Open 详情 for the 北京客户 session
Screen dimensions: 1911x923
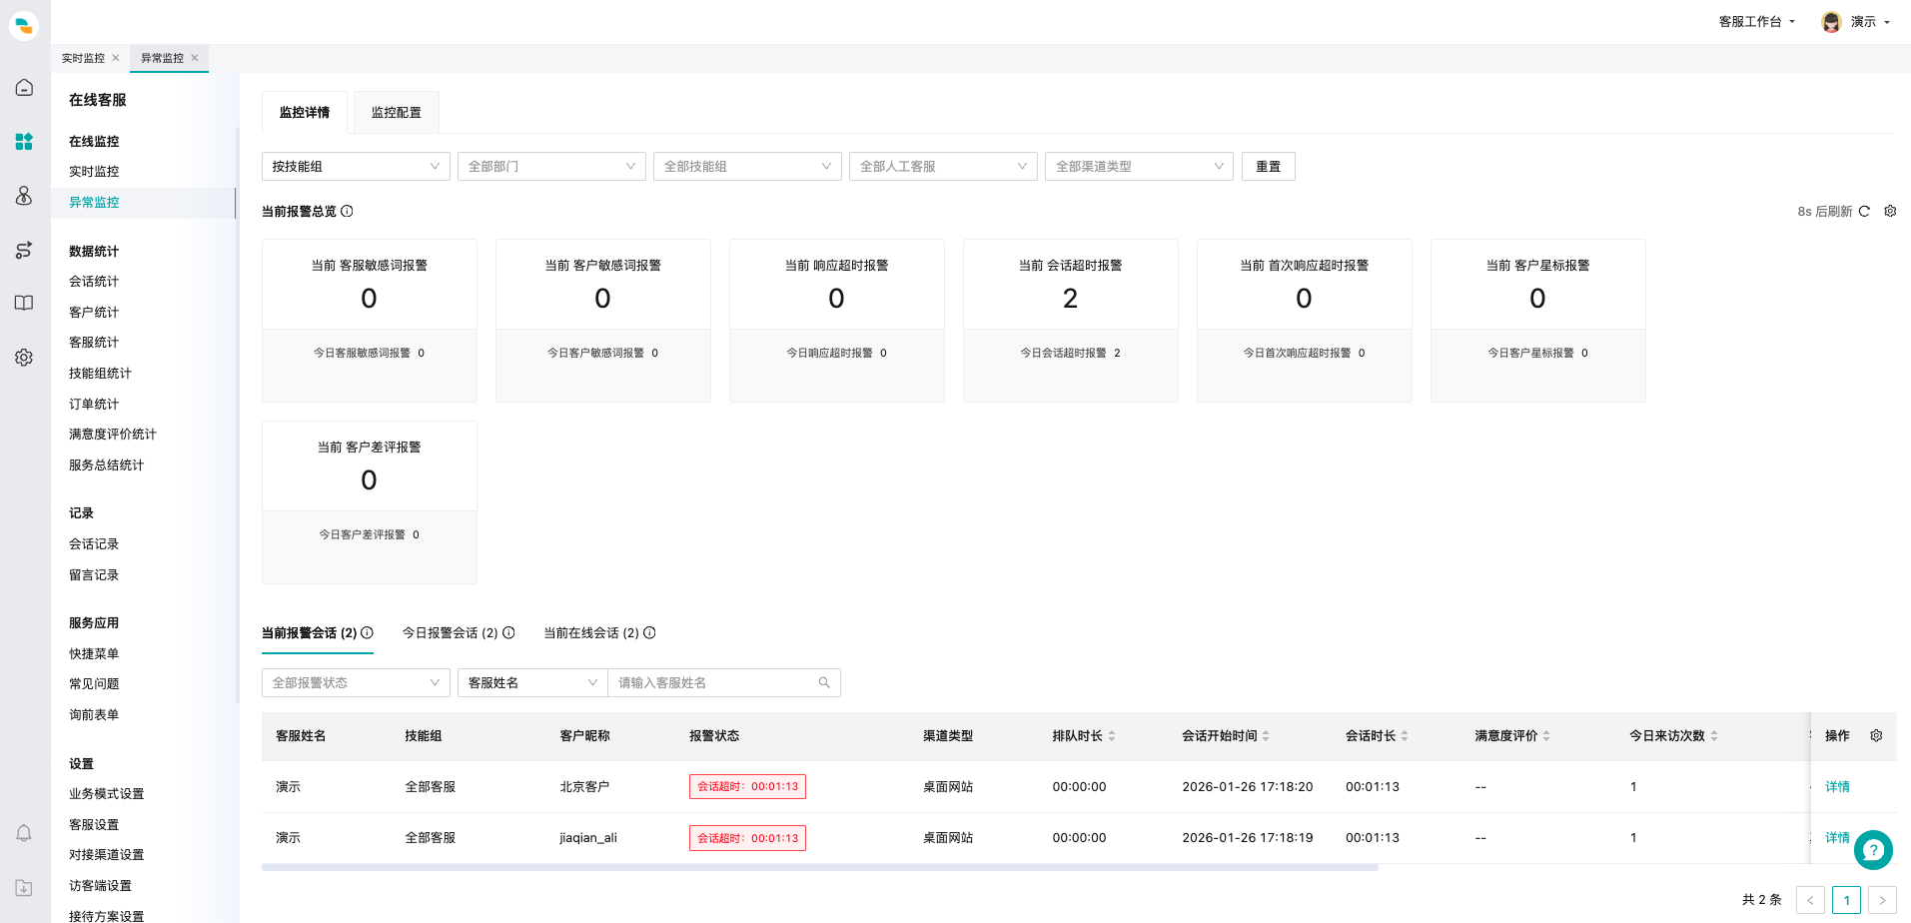(1837, 786)
